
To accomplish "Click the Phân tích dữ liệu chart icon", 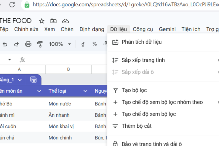I will point(115,42).
